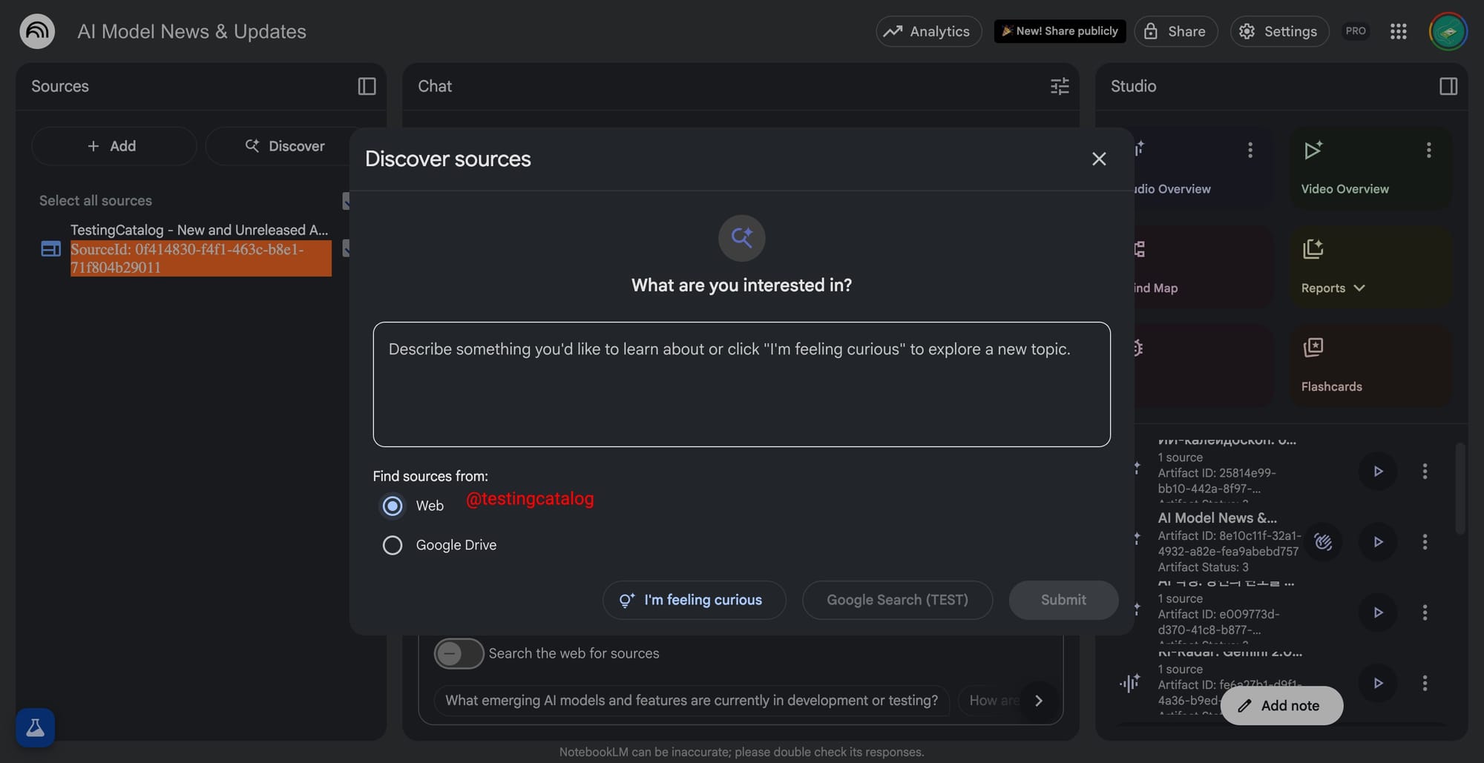This screenshot has height=763, width=1484.
Task: Click the NotebookLM logo icon
Action: coord(37,31)
